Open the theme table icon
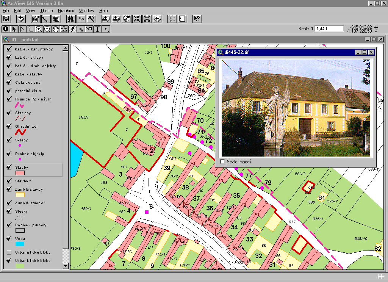The height and width of the screenshot is (282, 388). coord(56,19)
